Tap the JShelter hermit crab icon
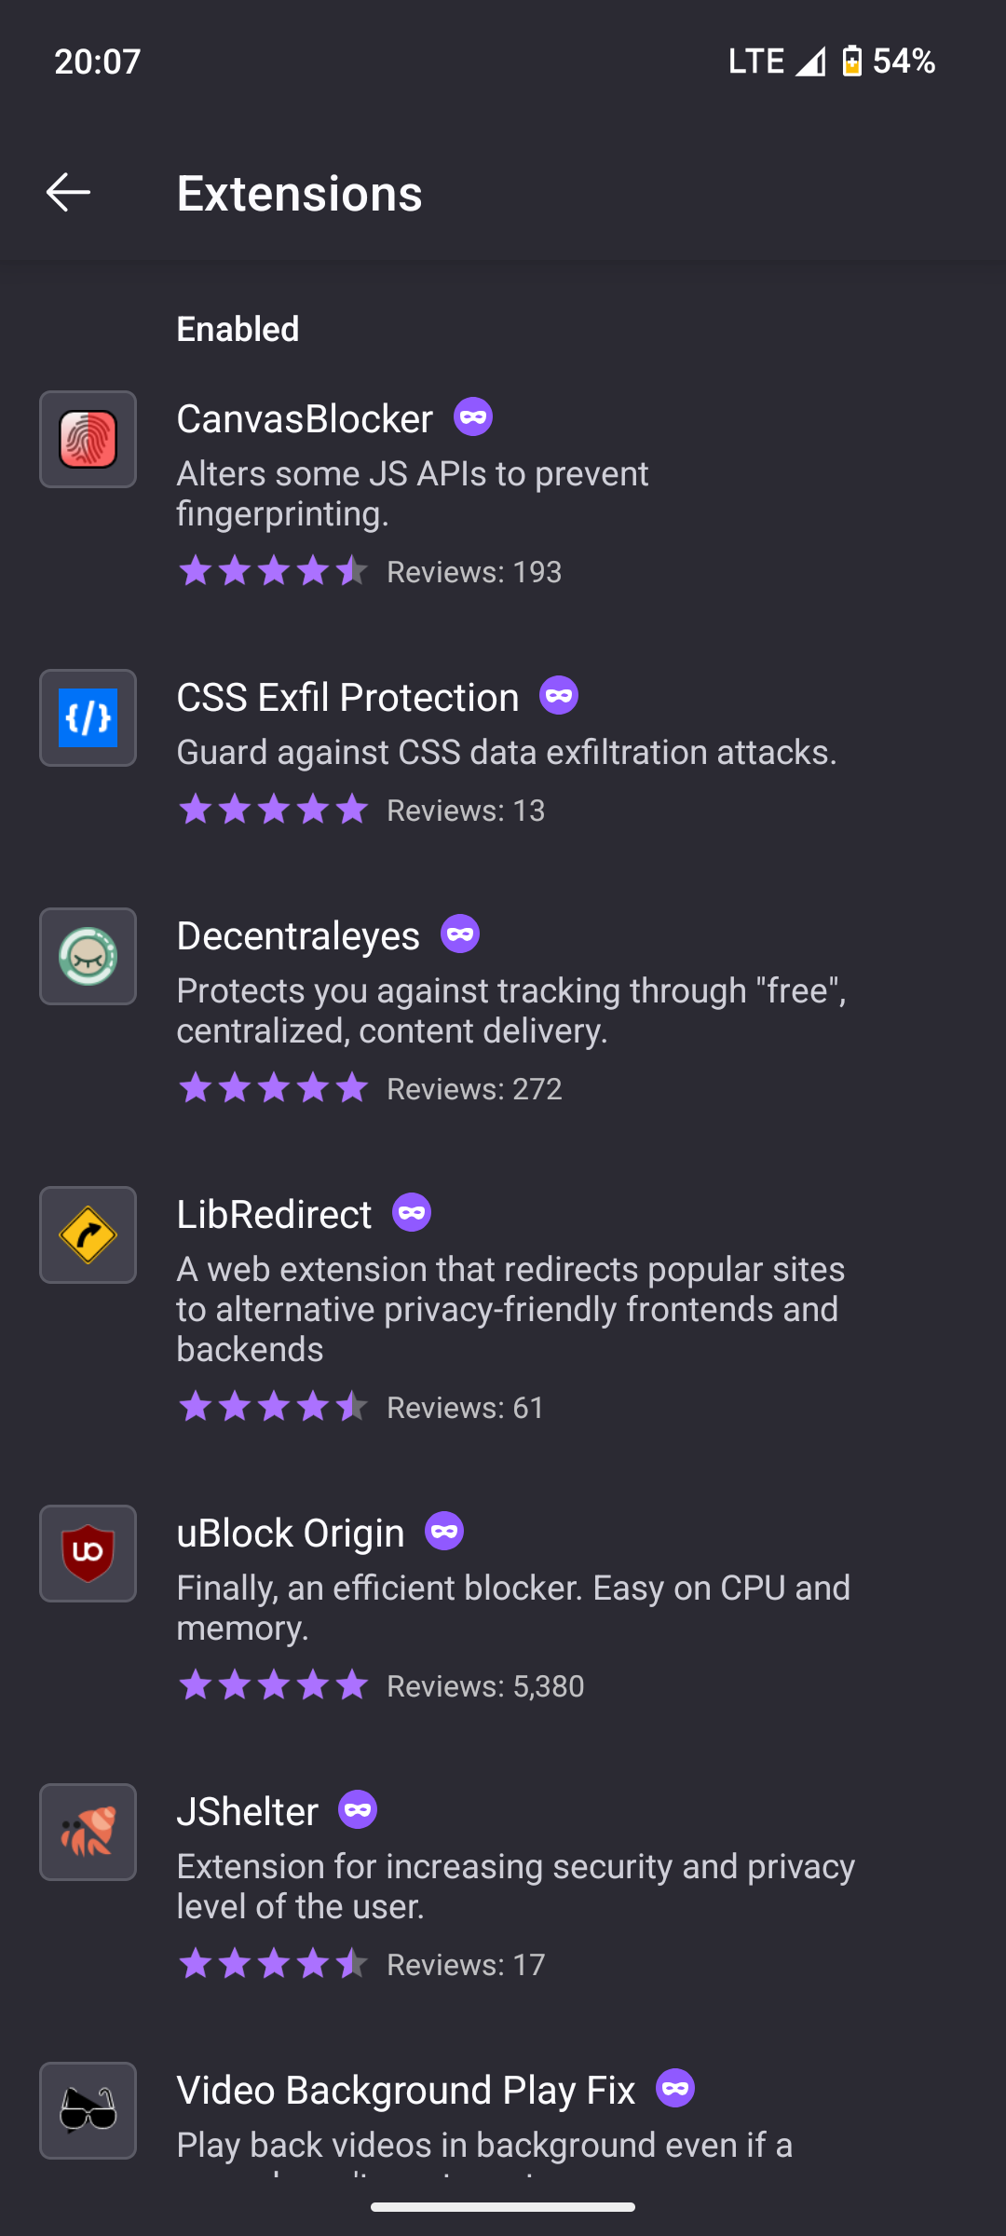Viewport: 1006px width, 2236px height. [88, 1833]
